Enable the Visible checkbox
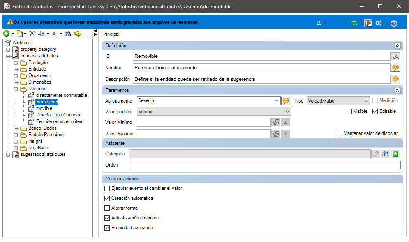This screenshot has width=409, height=242. pos(349,112)
